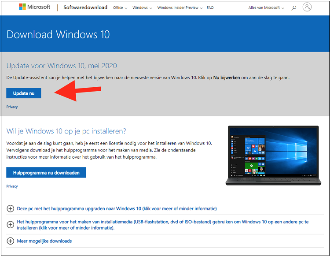Click the account sign-in avatar icon
Image resolution: width=330 pixels, height=256 pixels.
(x=307, y=7)
